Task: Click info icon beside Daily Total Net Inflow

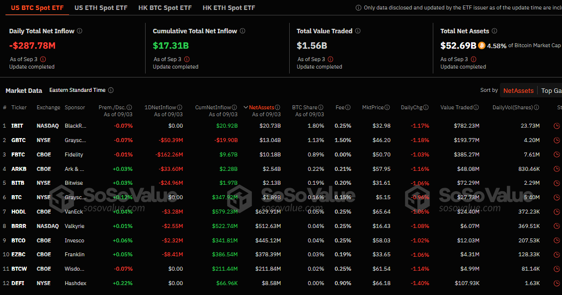Action: tap(80, 31)
